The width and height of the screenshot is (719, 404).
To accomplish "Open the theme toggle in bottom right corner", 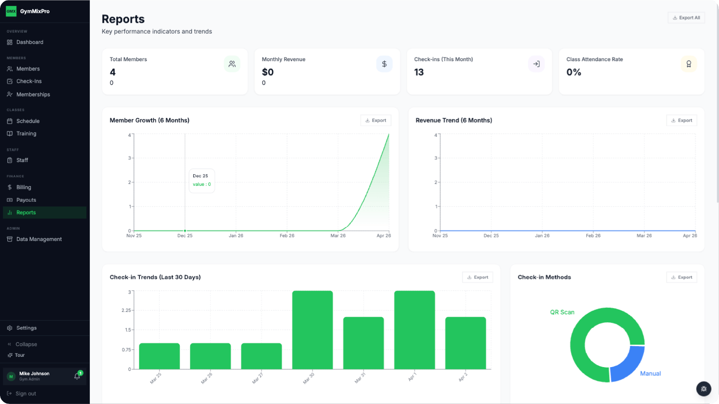I will [704, 389].
